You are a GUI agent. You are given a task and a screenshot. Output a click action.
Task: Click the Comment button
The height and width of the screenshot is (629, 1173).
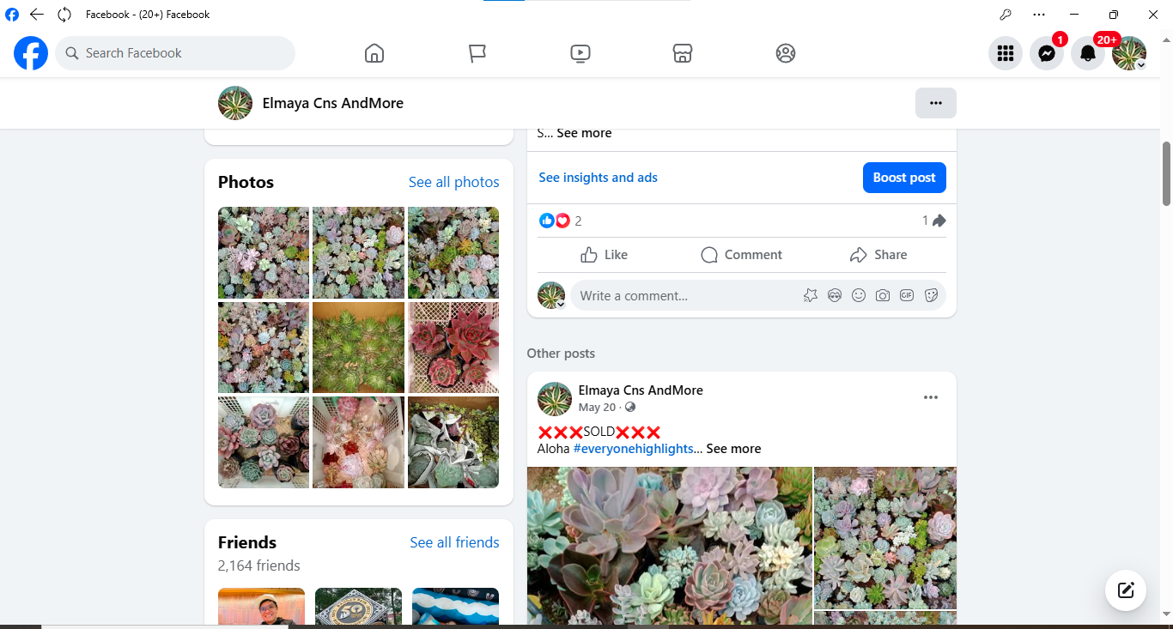[x=742, y=255]
